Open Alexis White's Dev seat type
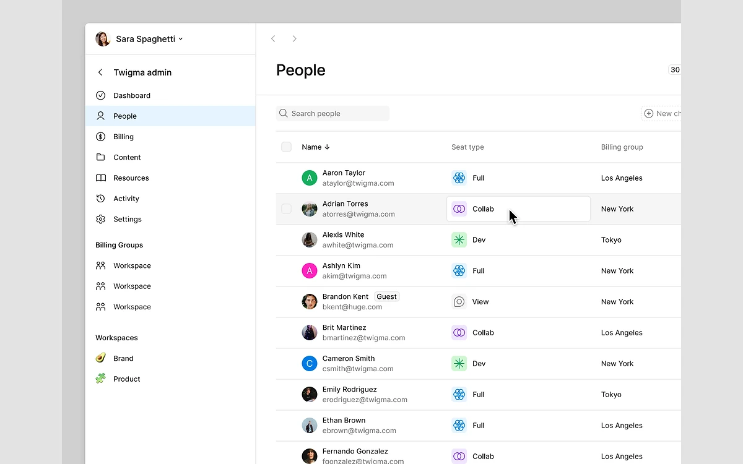 (x=469, y=240)
